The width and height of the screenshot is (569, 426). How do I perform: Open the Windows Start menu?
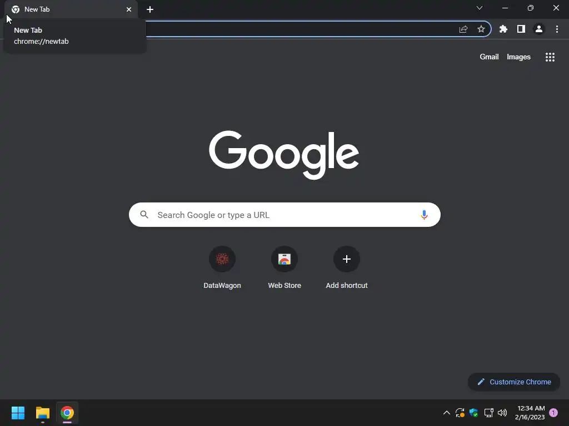tap(18, 413)
